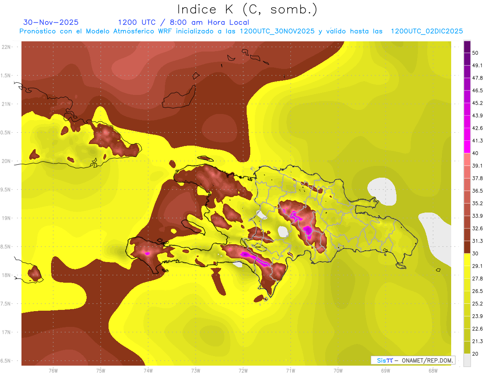The image size is (486, 376).
Task: Click the "42.6" colorbar label
Action: click(x=477, y=128)
